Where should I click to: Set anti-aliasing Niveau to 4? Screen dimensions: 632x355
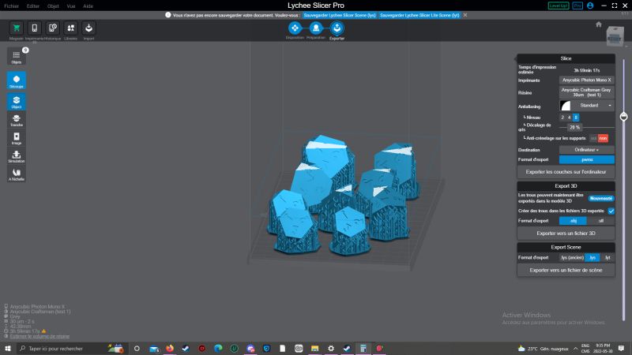pyautogui.click(x=569, y=118)
